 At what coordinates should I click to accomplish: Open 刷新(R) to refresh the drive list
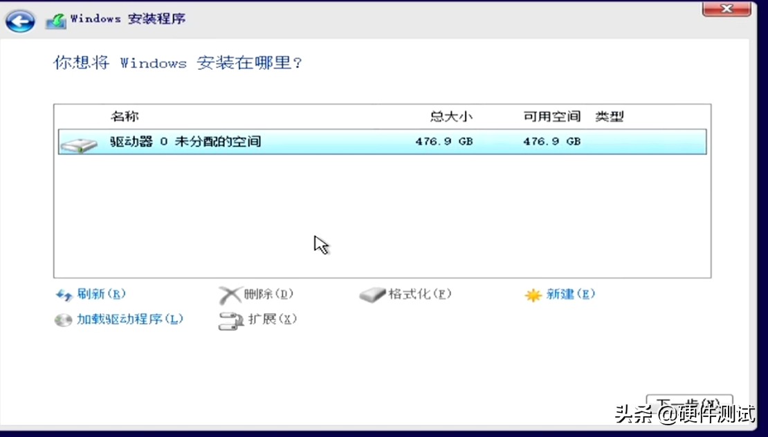pyautogui.click(x=101, y=294)
